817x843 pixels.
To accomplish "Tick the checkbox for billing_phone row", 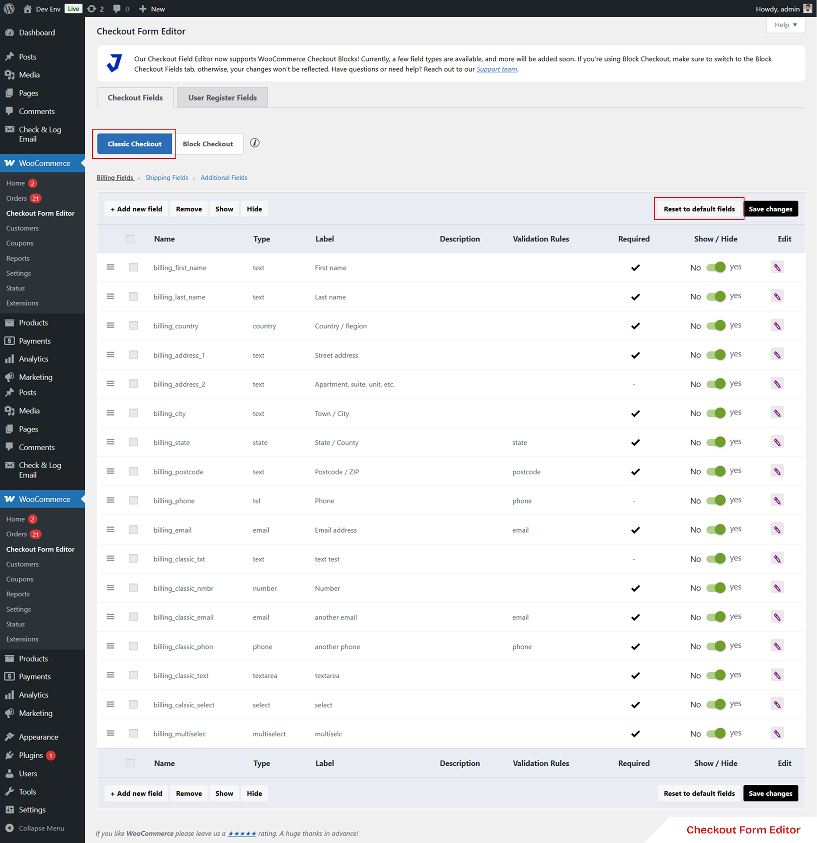I will coord(133,500).
